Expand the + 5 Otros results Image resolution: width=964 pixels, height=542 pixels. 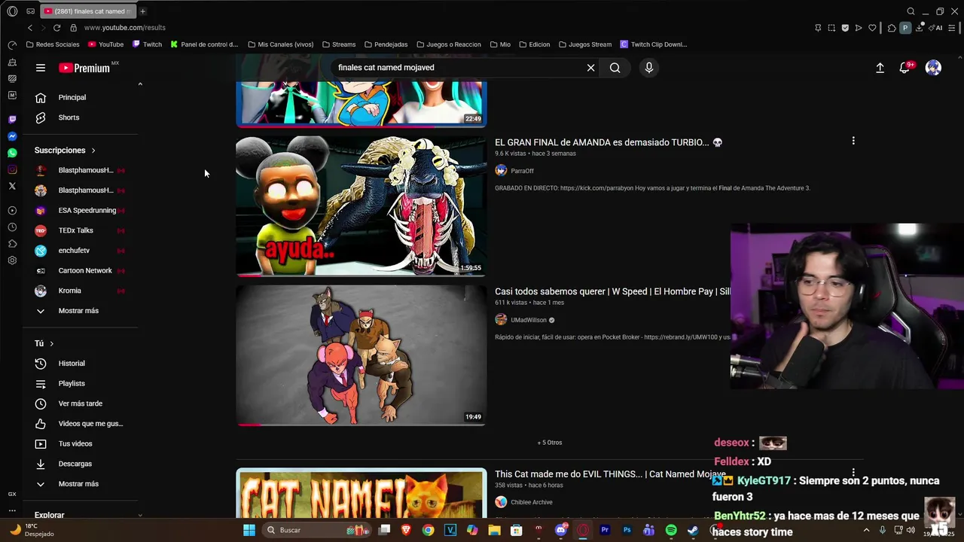pyautogui.click(x=550, y=443)
